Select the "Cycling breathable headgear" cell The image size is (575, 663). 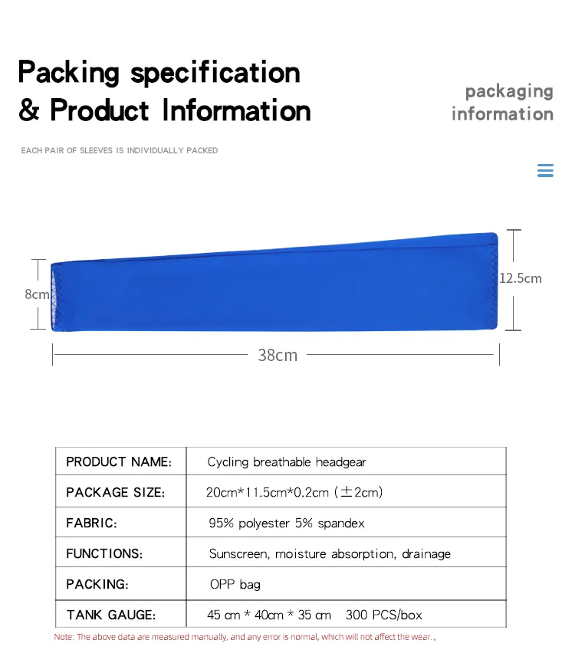[287, 462]
